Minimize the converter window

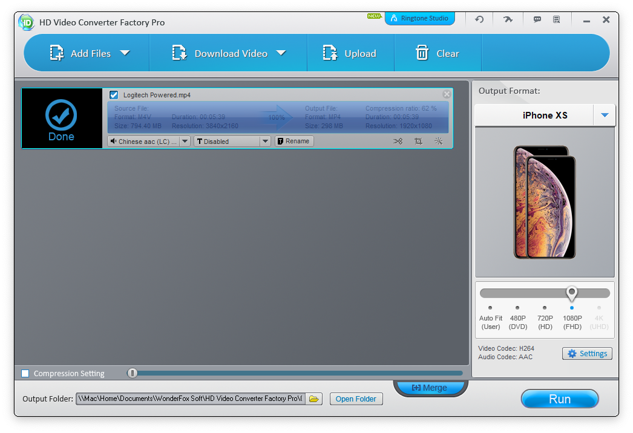[586, 21]
